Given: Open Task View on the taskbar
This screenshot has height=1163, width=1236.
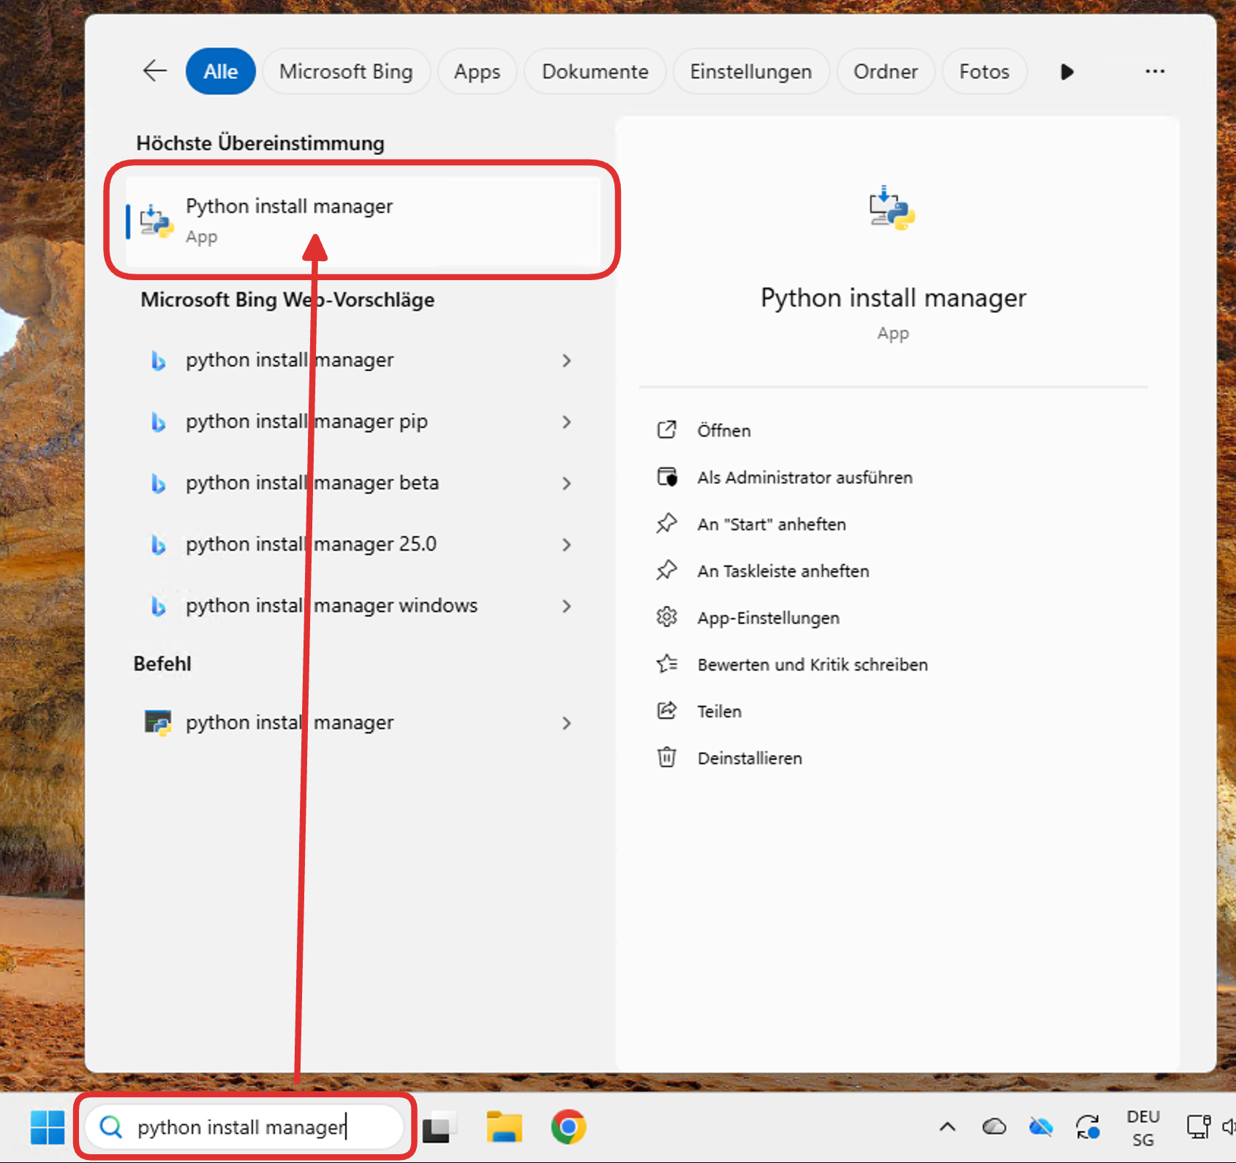Looking at the screenshot, I should pos(439,1126).
